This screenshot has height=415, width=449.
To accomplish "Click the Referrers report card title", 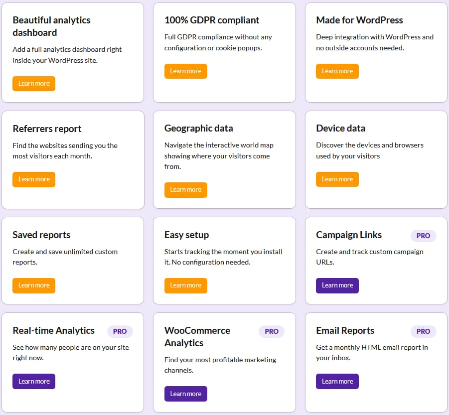I will pyautogui.click(x=47, y=129).
